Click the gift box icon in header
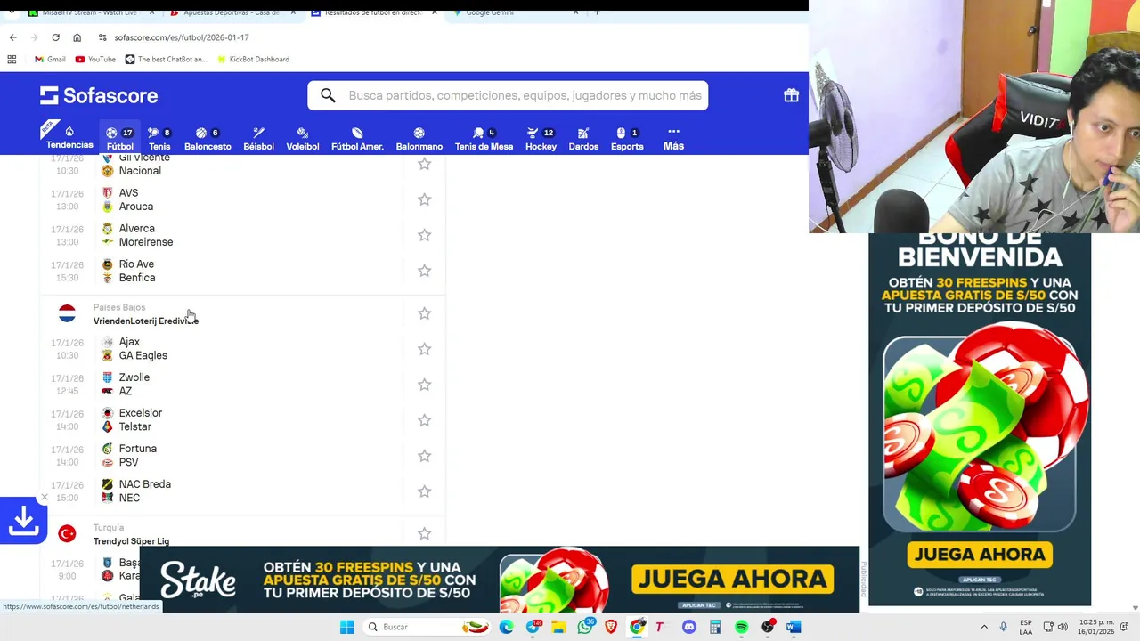This screenshot has width=1140, height=641. tap(791, 95)
